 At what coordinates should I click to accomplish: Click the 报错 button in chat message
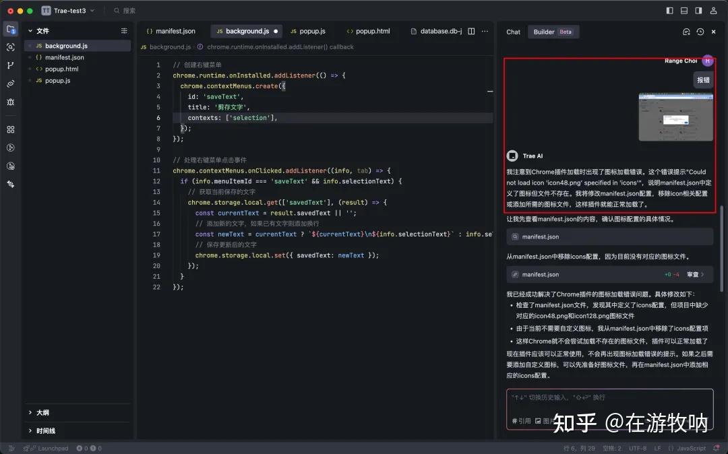pyautogui.click(x=703, y=79)
